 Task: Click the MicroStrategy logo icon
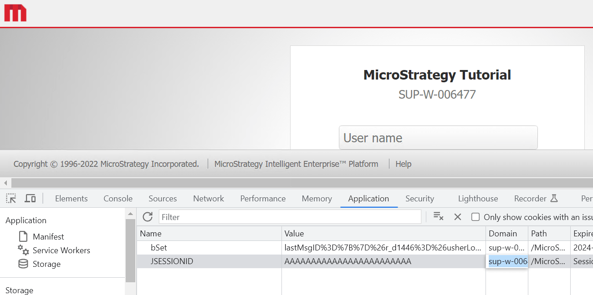(x=15, y=13)
